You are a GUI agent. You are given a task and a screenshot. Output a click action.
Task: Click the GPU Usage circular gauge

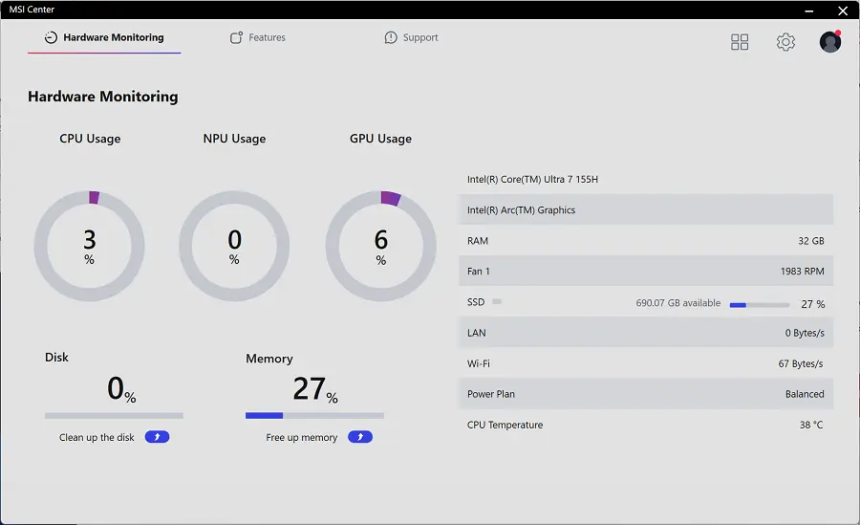(x=380, y=246)
